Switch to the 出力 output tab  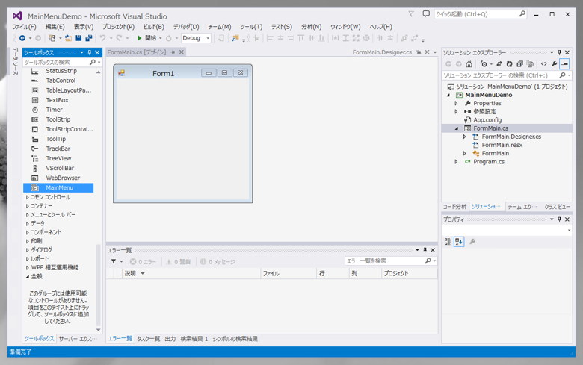[x=170, y=339]
